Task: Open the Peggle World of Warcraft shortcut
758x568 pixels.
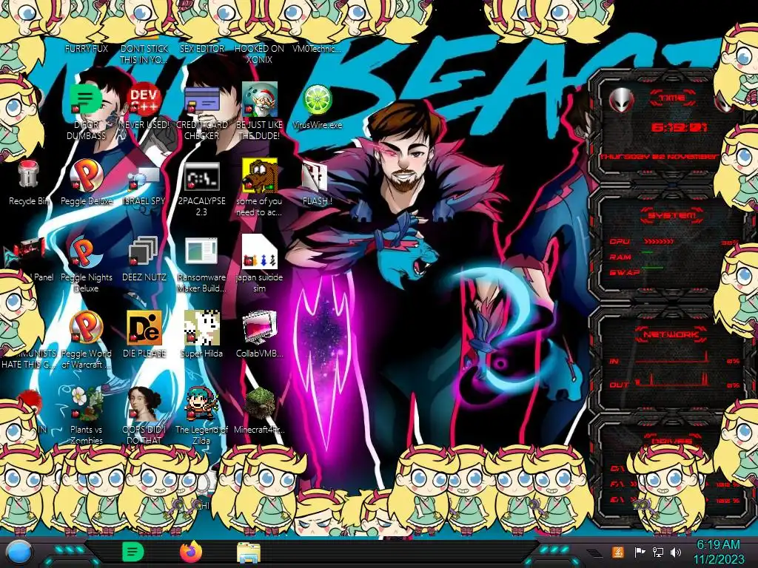Action: click(x=86, y=328)
